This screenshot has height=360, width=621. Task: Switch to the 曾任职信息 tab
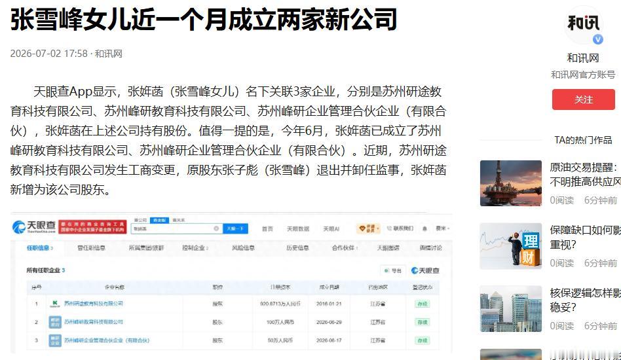pyautogui.click(x=91, y=247)
